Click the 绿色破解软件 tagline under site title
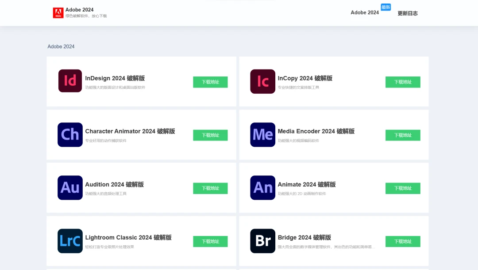 click(86, 16)
